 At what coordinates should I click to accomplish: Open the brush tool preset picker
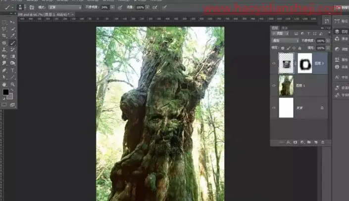point(8,7)
